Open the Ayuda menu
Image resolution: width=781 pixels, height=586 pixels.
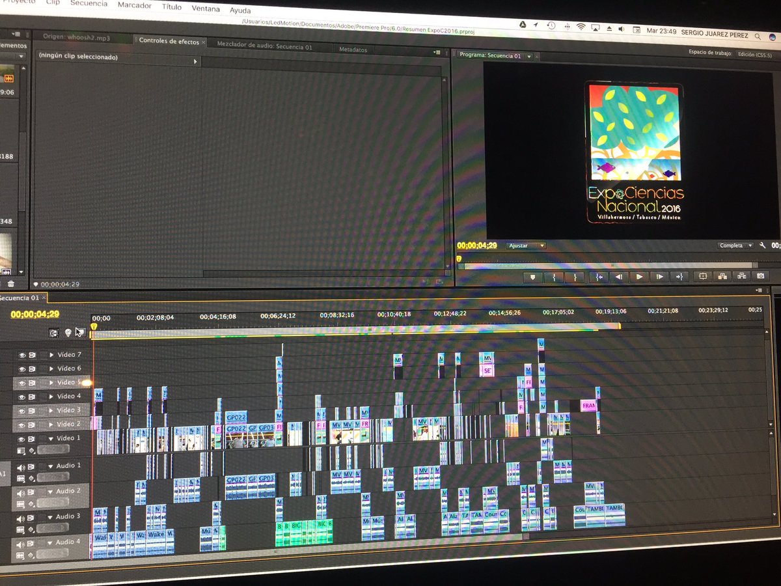(x=240, y=10)
